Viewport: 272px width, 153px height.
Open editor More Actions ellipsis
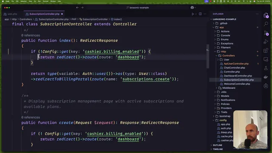(x=205, y=14)
